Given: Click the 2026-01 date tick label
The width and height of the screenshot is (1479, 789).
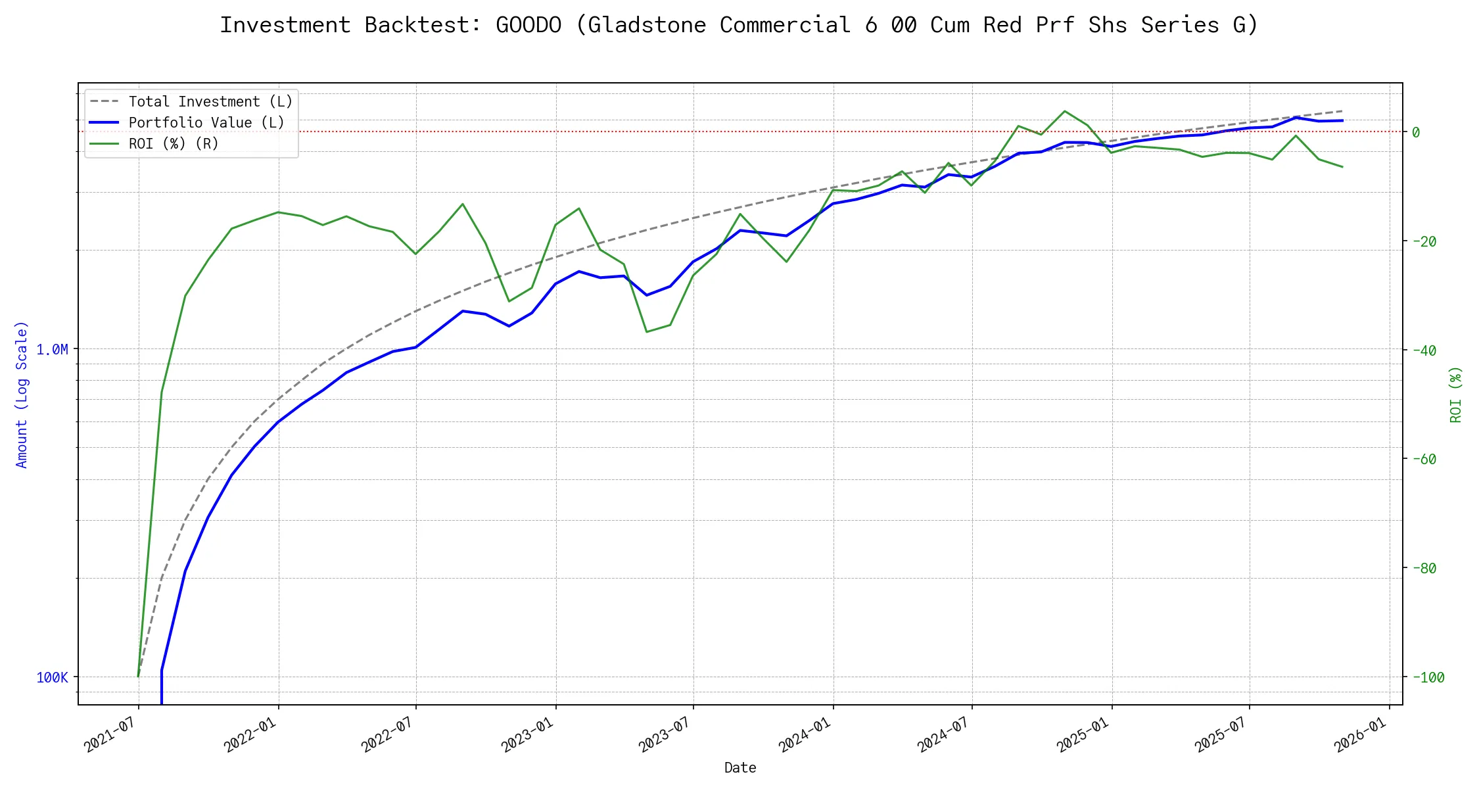Looking at the screenshot, I should click(1360, 734).
